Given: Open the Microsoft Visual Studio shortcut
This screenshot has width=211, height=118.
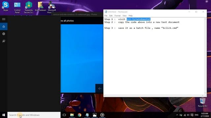Looking at the screenshot, I should (x=52, y=7).
